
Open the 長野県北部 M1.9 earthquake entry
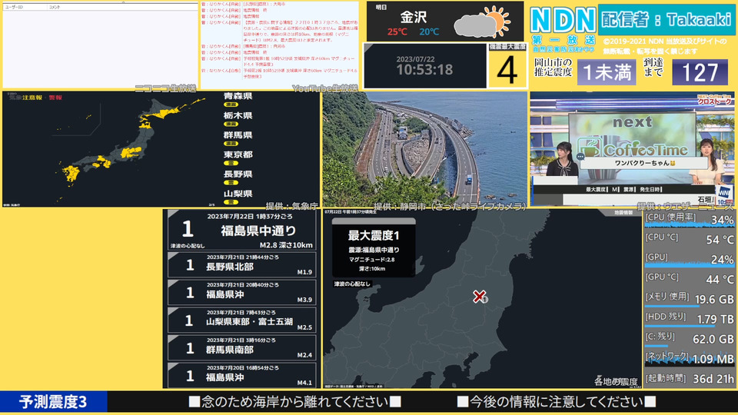(241, 265)
